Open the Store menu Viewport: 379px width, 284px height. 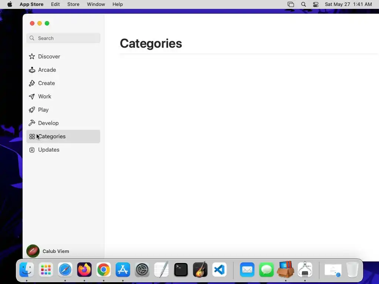[x=73, y=4]
